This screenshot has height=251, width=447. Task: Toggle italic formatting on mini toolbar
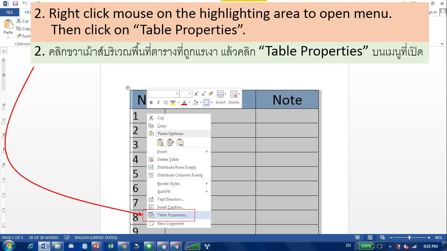click(x=158, y=102)
